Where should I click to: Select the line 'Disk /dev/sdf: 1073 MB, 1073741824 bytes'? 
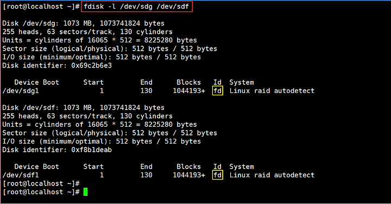[x=83, y=108]
